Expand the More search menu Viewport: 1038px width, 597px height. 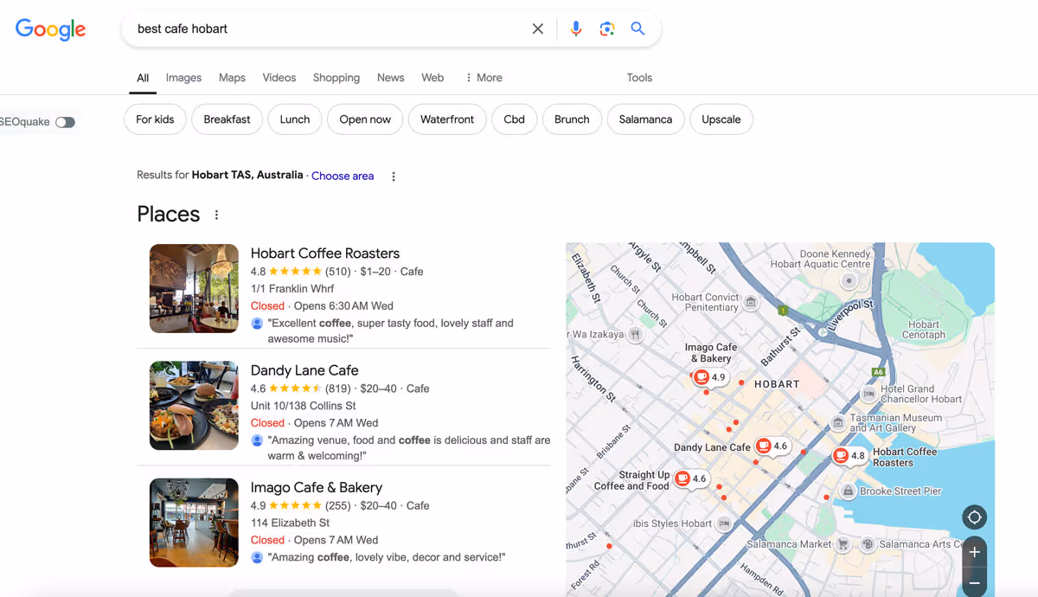(x=484, y=78)
